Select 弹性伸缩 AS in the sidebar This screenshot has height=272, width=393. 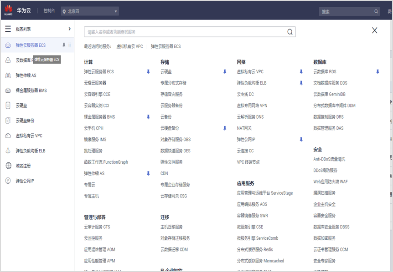point(26,76)
